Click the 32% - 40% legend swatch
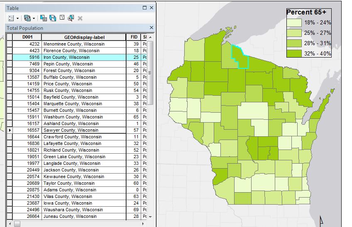 294,53
